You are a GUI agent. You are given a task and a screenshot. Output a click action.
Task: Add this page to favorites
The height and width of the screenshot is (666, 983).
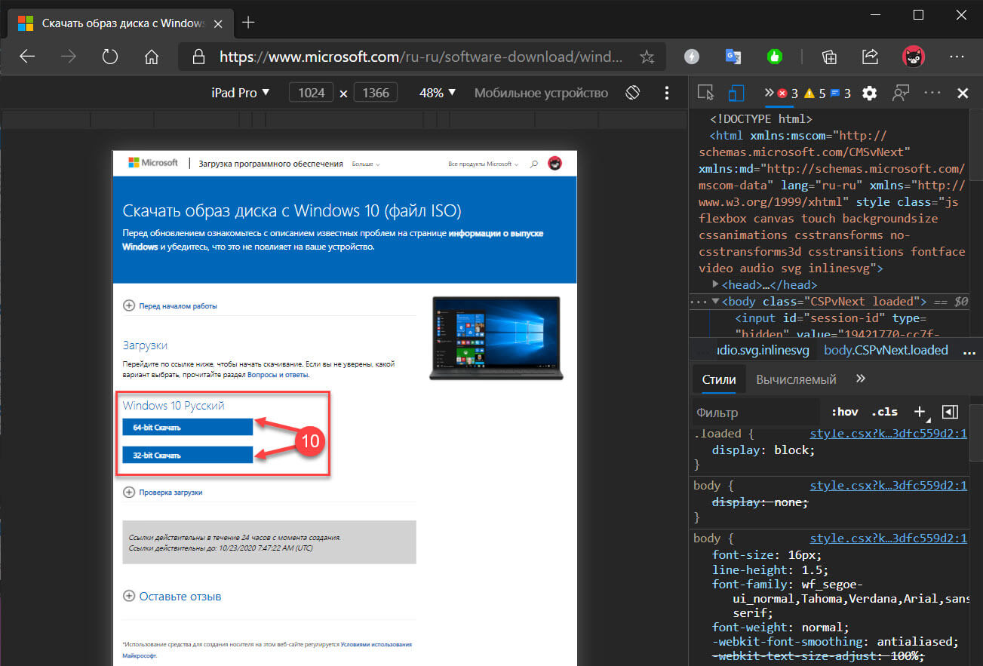[647, 57]
